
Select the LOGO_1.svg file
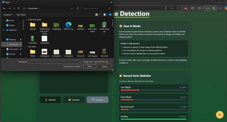click(68, 26)
